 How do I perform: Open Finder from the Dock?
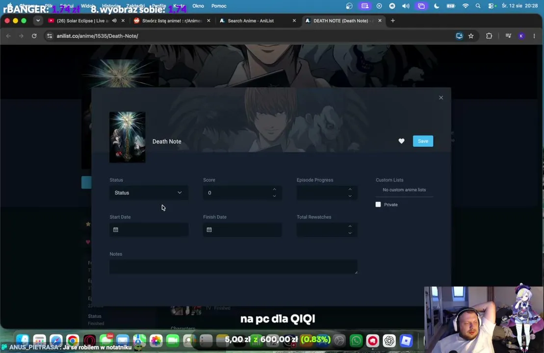coord(23,341)
